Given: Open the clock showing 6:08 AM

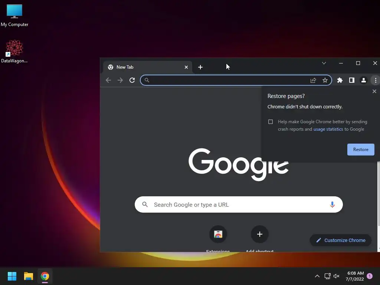Looking at the screenshot, I should [x=355, y=276].
